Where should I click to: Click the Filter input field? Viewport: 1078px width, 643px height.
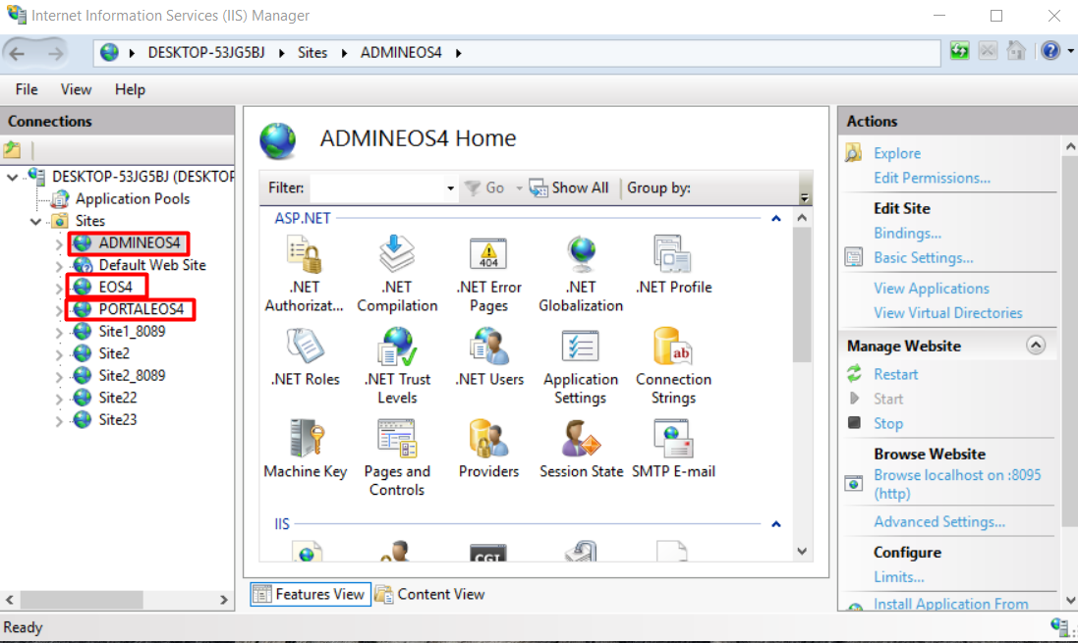[x=376, y=188]
